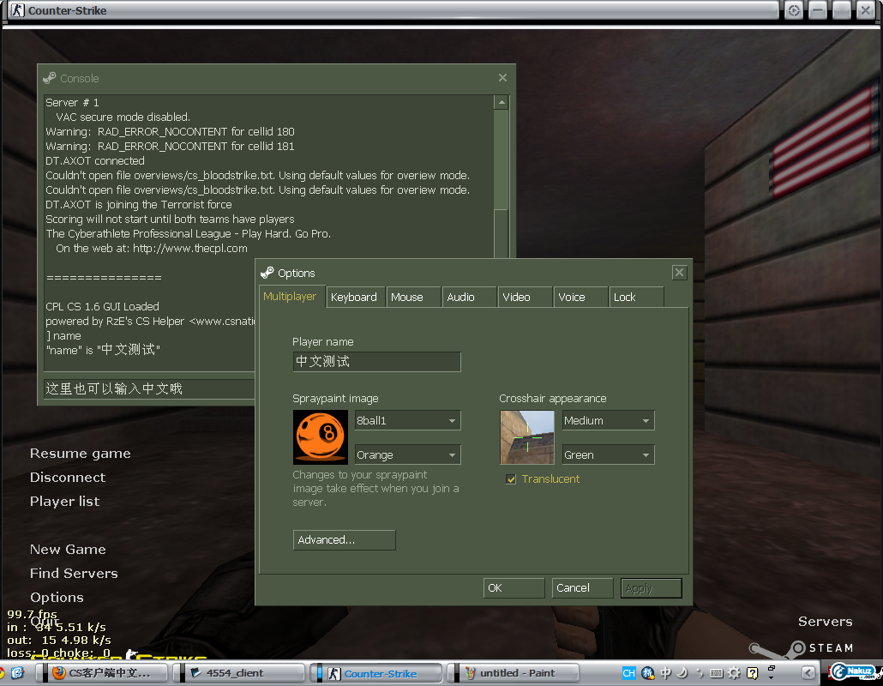This screenshot has width=883, height=686.
Task: Click the Steam icon in Options title
Action: 267,274
